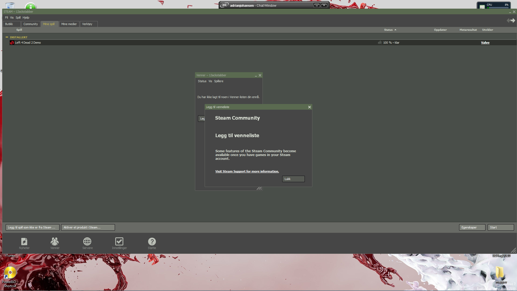
Task: Sort by the Status column arrow
Action: pos(395,30)
